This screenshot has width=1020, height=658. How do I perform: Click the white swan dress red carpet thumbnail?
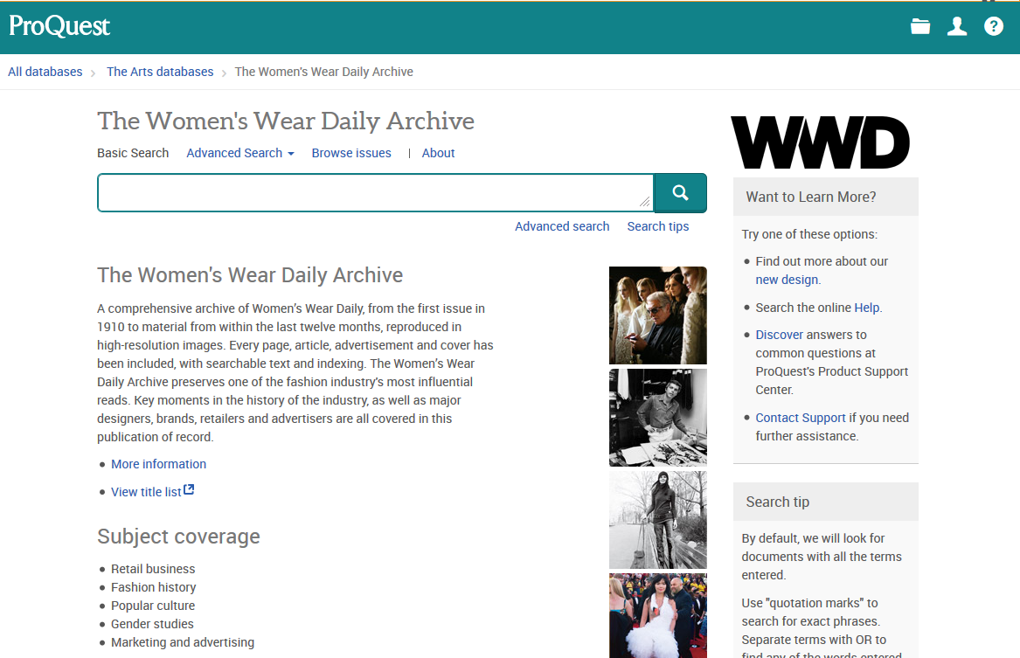657,615
